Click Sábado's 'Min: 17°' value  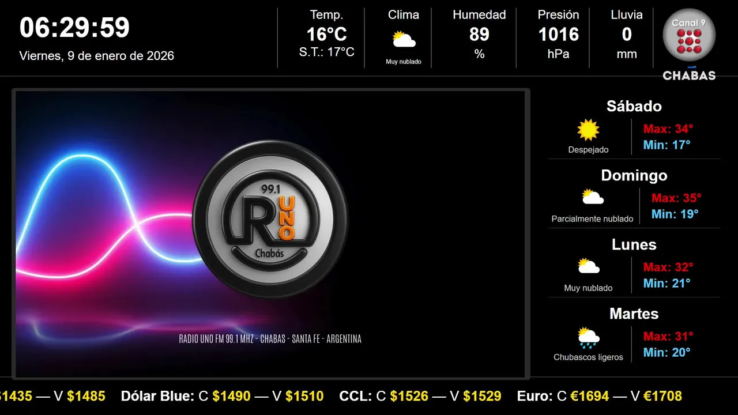tap(667, 145)
